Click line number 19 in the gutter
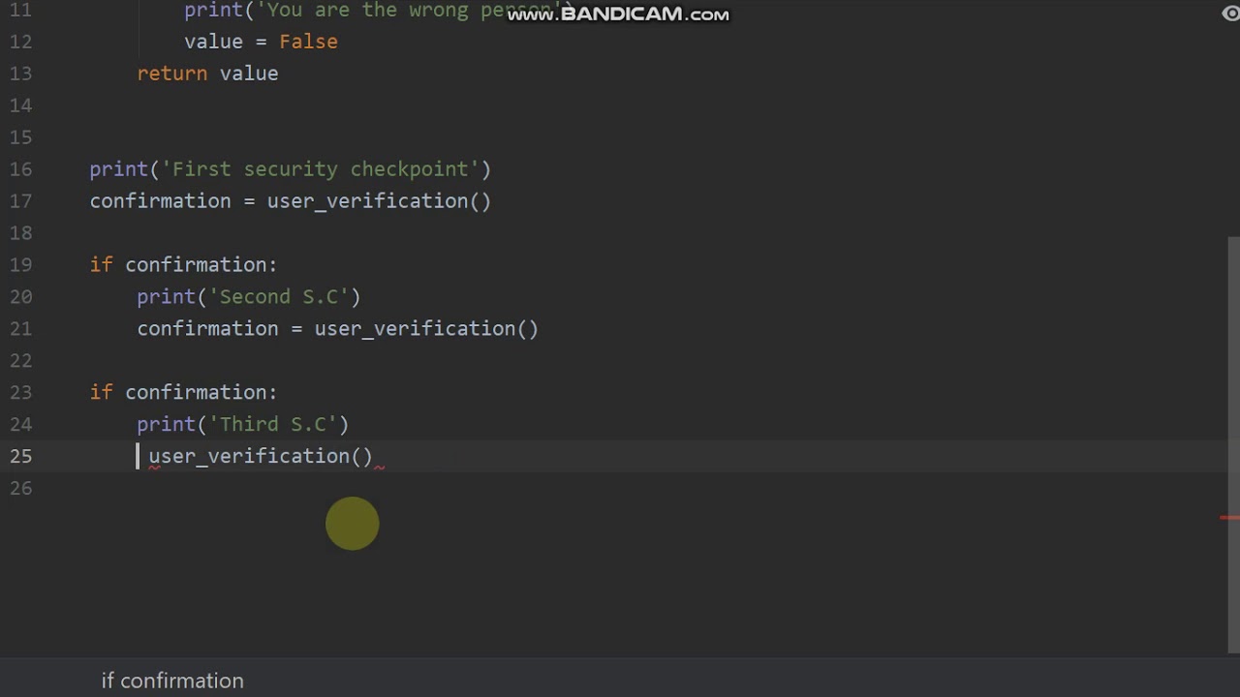Image resolution: width=1240 pixels, height=697 pixels. pos(20,265)
